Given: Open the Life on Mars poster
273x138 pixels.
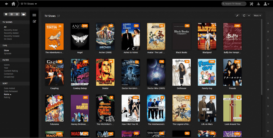Looking at the screenshot, I should [x=207, y=108].
